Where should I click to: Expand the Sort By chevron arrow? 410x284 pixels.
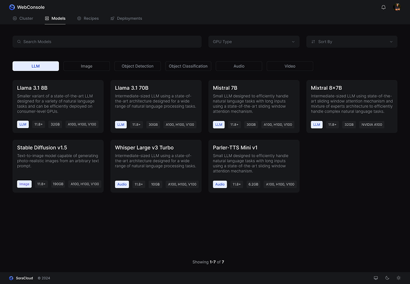391,42
